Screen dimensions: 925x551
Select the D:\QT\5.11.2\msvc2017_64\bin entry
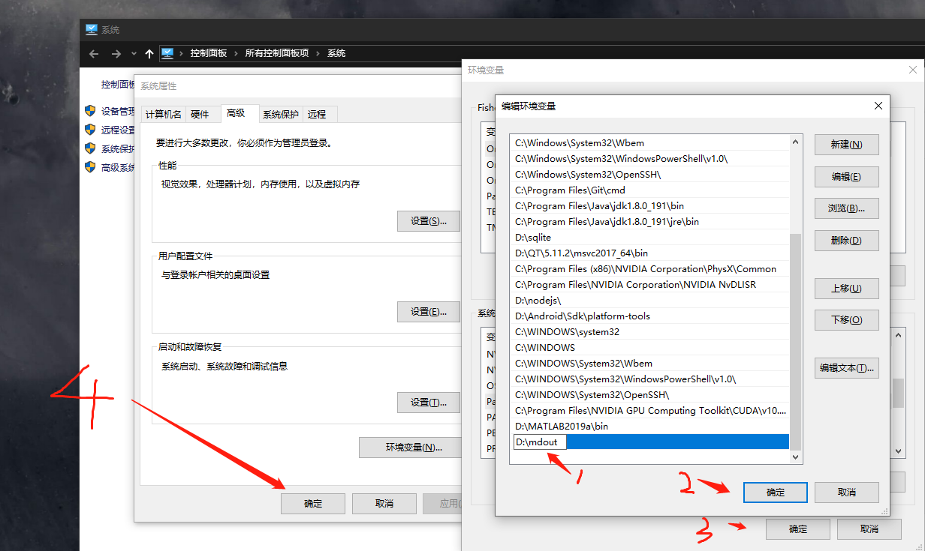coord(650,253)
